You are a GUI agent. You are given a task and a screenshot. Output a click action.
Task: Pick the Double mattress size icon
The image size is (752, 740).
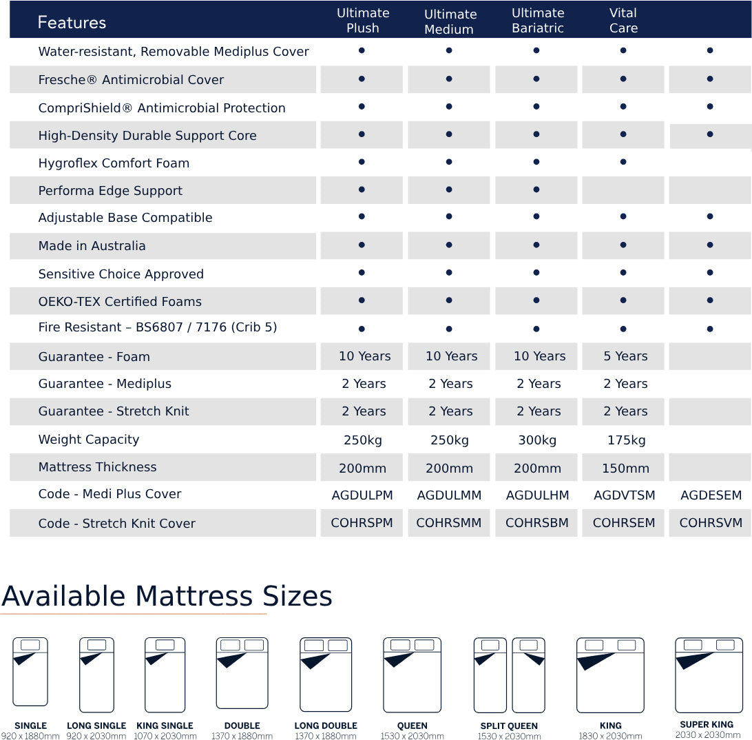coord(242,672)
